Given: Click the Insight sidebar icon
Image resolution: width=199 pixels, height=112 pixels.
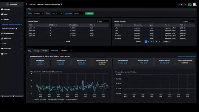Looking at the screenshot, I should (x=2, y=14).
